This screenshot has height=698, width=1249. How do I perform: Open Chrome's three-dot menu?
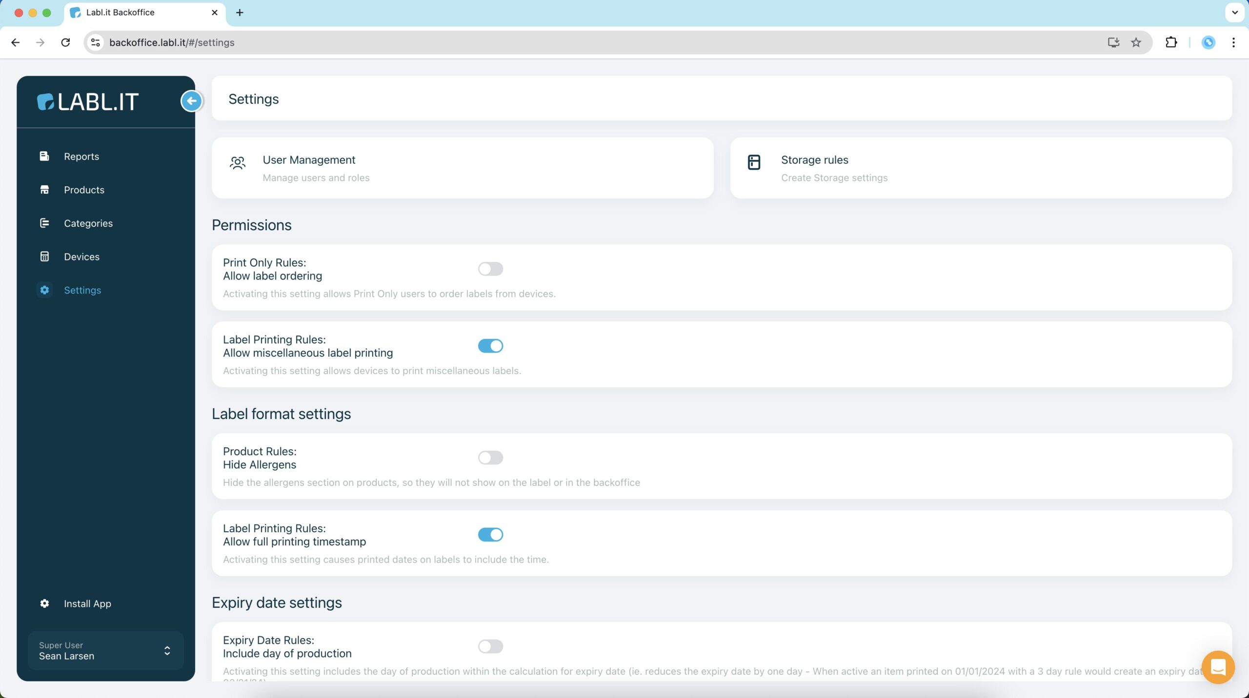point(1233,42)
